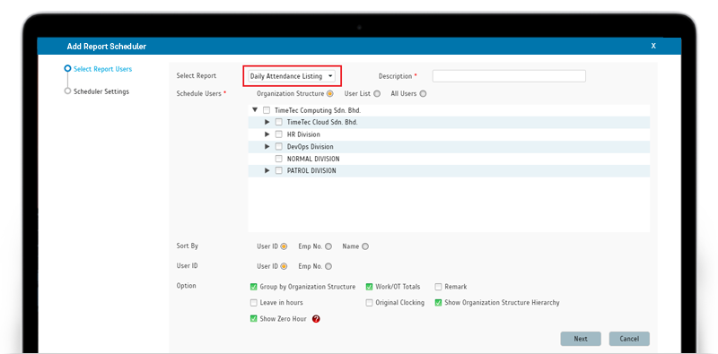Expand the DevOps Division node
The height and width of the screenshot is (354, 718).
click(x=267, y=147)
